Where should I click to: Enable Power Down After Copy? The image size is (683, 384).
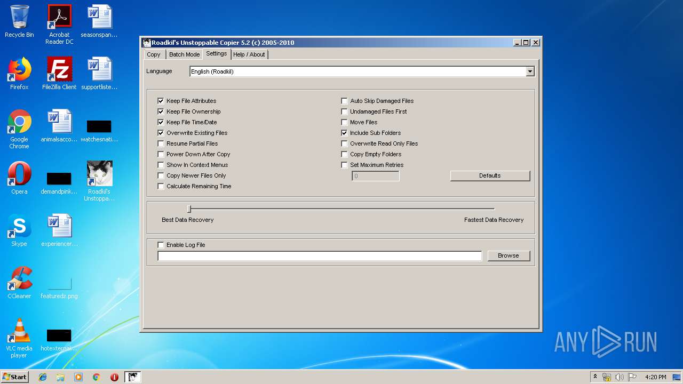coord(161,154)
